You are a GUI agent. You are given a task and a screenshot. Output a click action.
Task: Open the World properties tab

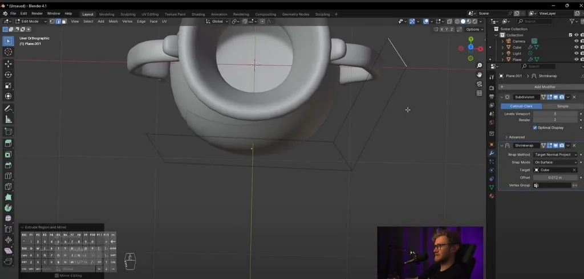(x=492, y=123)
